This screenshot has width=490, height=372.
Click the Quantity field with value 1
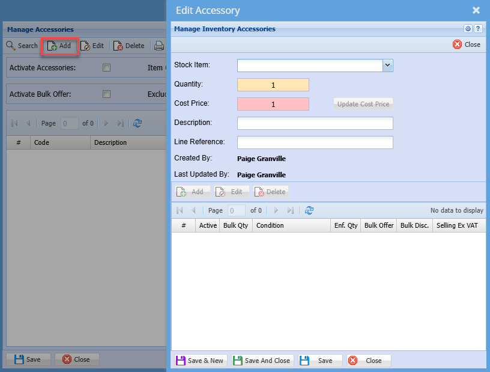[x=273, y=85]
